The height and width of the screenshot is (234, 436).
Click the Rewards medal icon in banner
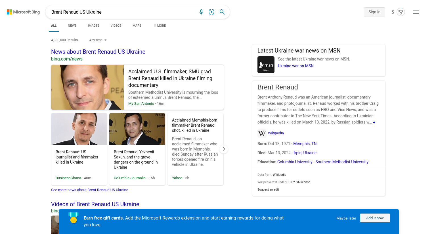point(74,218)
